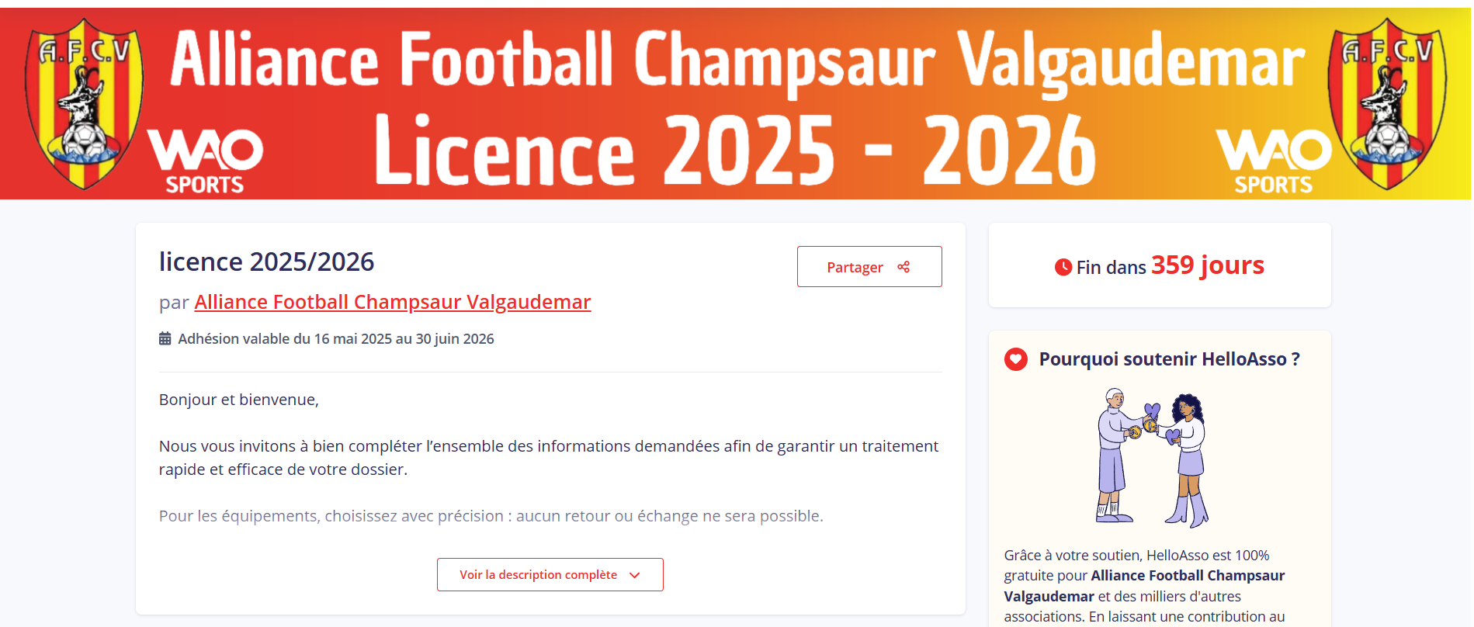The width and height of the screenshot is (1474, 627).
Task: Click the HelloAsso donation illustration
Action: click(x=1153, y=458)
